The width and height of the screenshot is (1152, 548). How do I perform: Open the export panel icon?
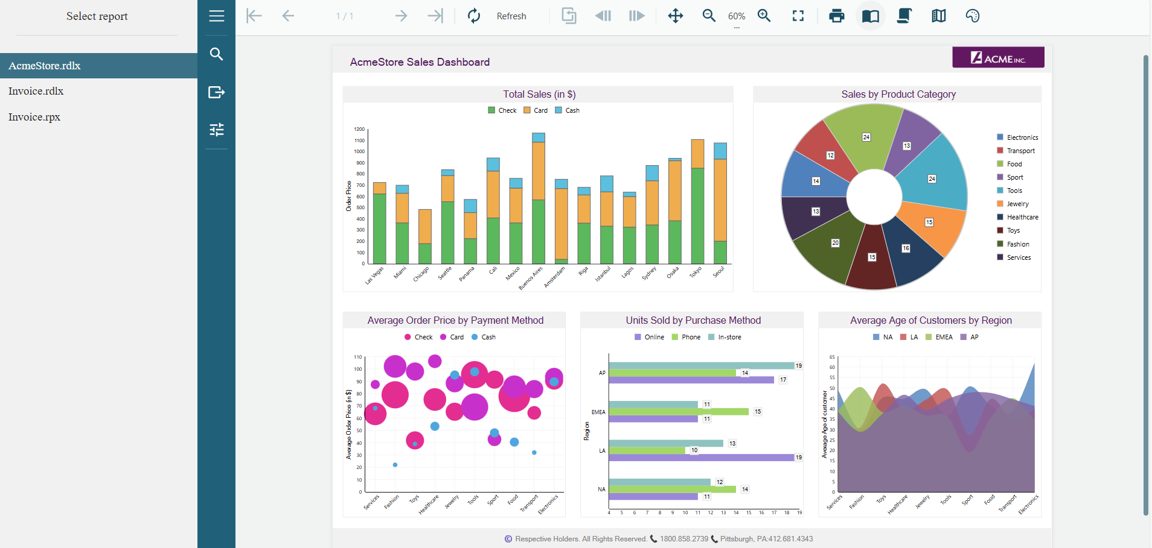coord(216,92)
